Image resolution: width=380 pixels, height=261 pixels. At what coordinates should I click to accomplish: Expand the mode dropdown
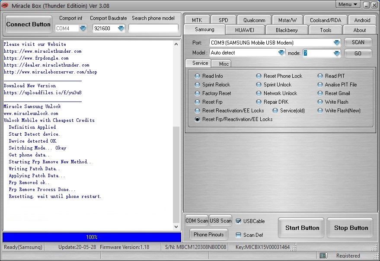tap(337, 53)
